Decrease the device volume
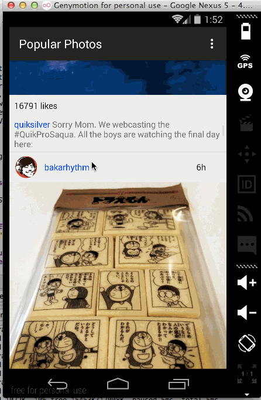This screenshot has height=400, width=261. pos(246,313)
